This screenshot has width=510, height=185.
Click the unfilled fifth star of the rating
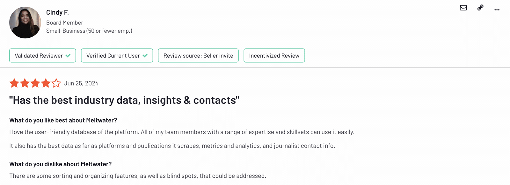pos(56,83)
